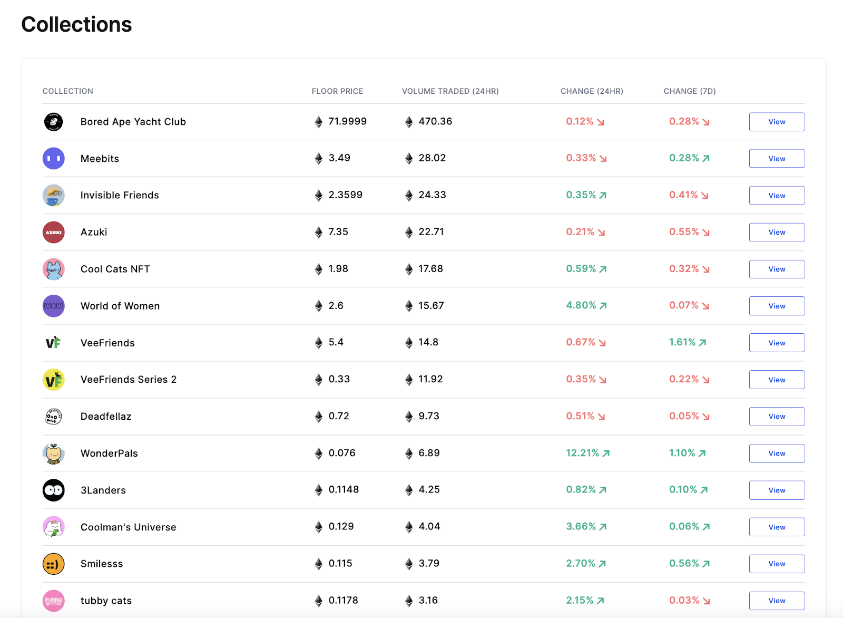Viewport: 843px width, 618px height.
Task: Click the WonderPals avatar icon
Action: coord(53,453)
